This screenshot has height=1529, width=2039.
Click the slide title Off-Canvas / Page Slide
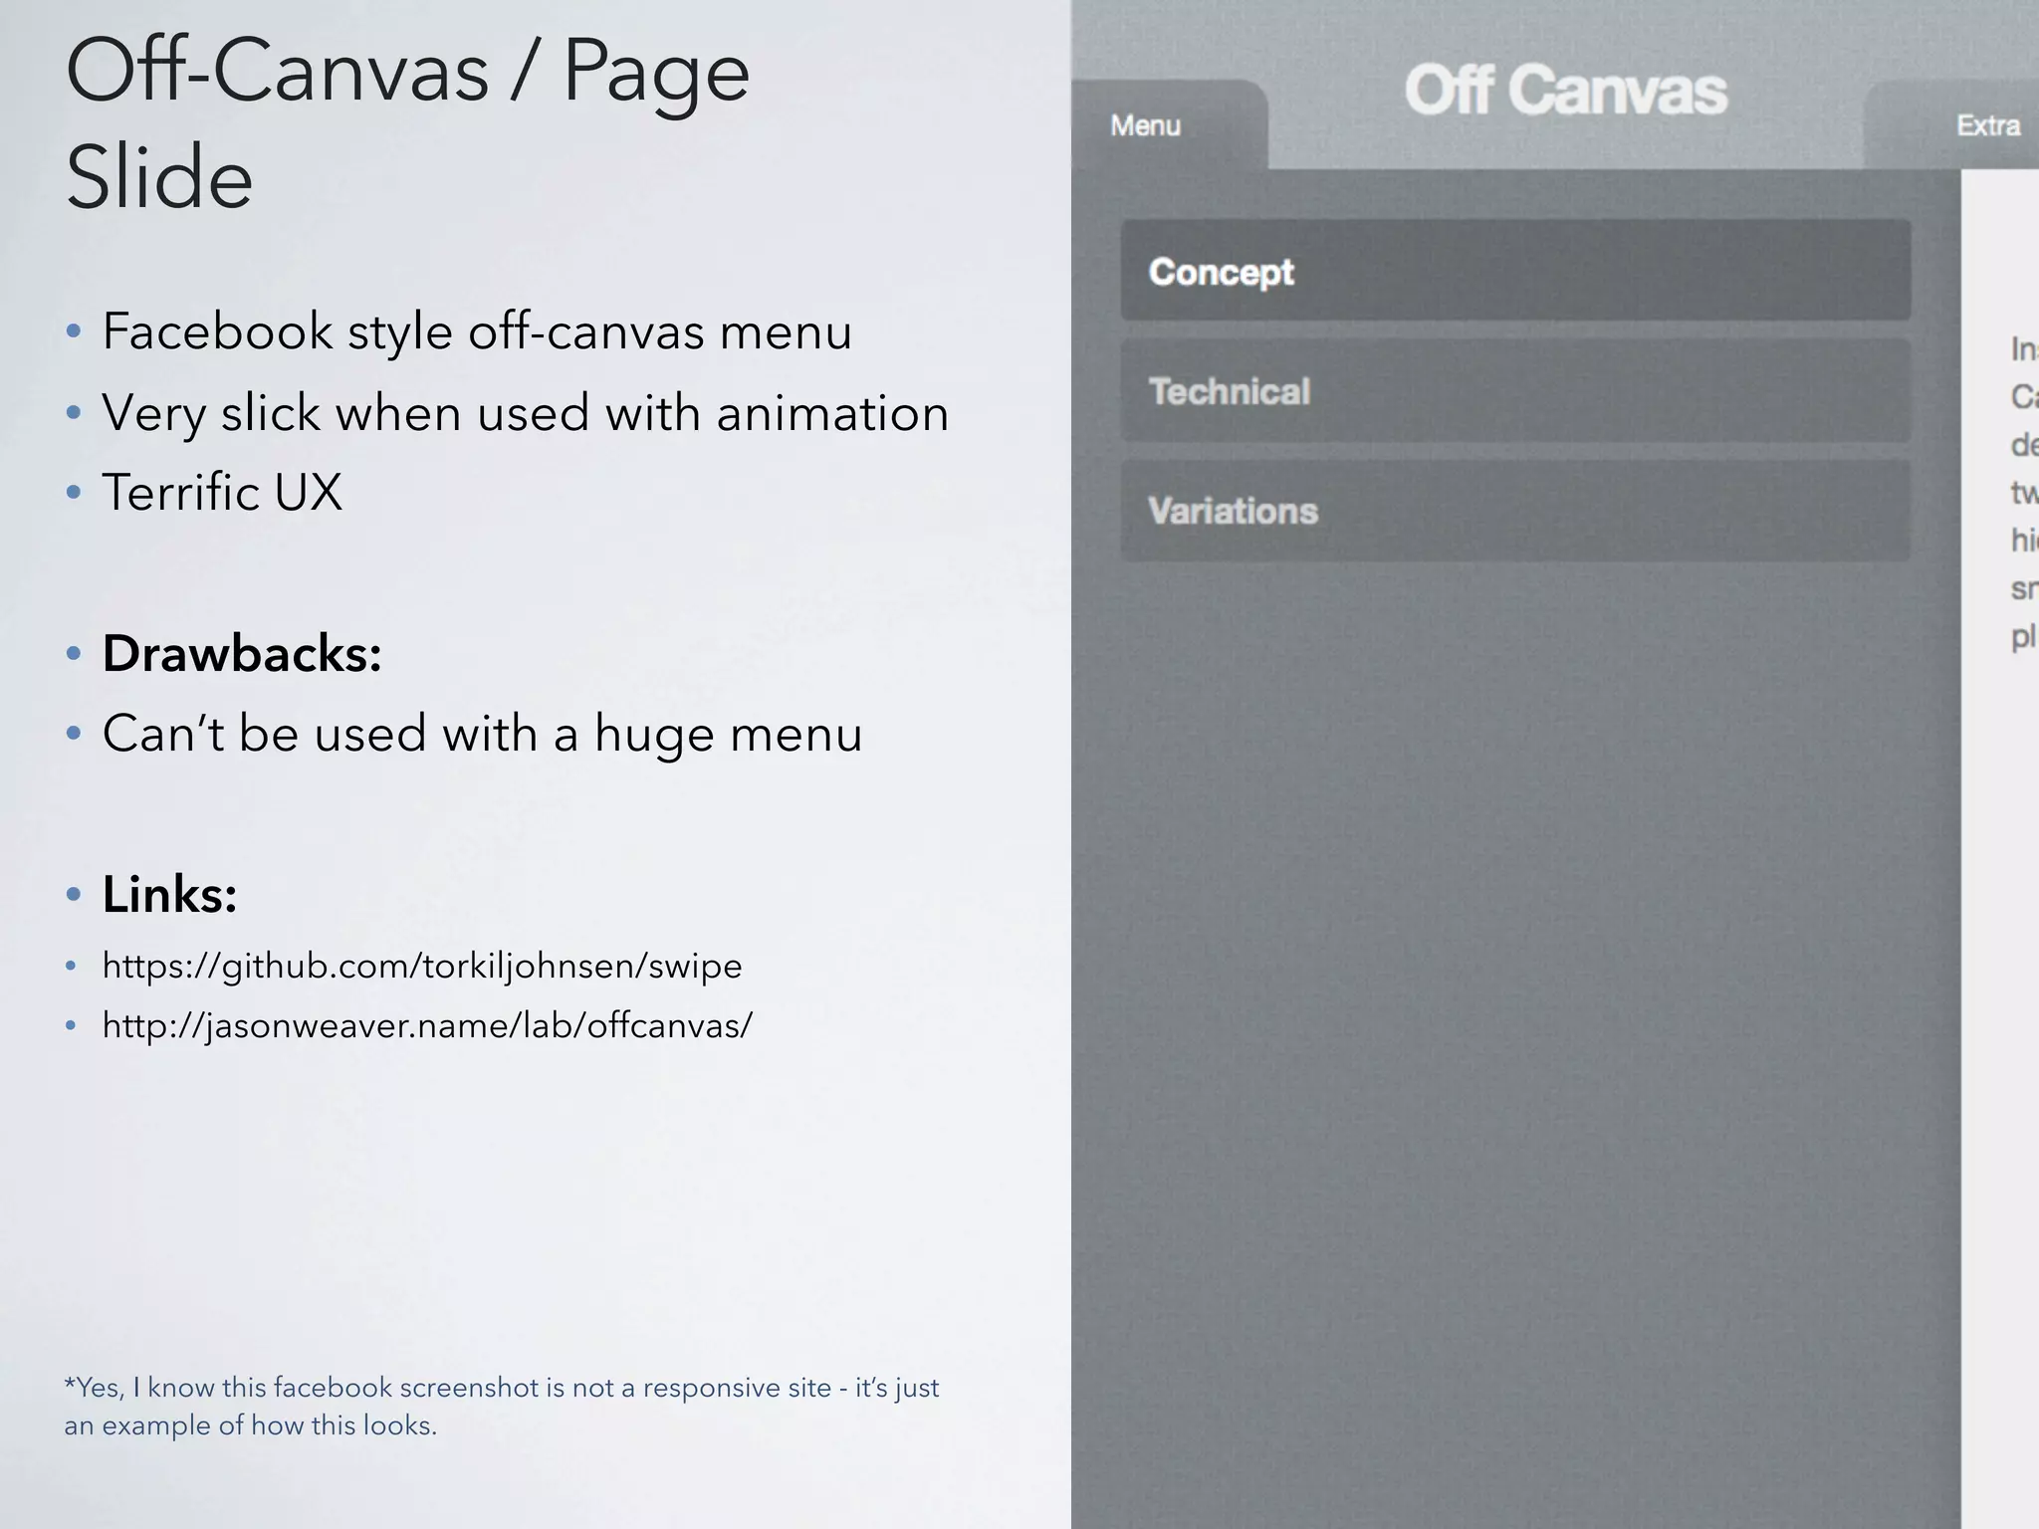point(407,122)
